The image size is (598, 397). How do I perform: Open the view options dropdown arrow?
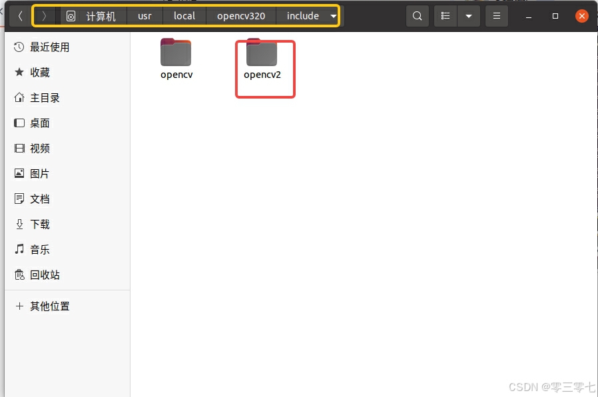[469, 16]
